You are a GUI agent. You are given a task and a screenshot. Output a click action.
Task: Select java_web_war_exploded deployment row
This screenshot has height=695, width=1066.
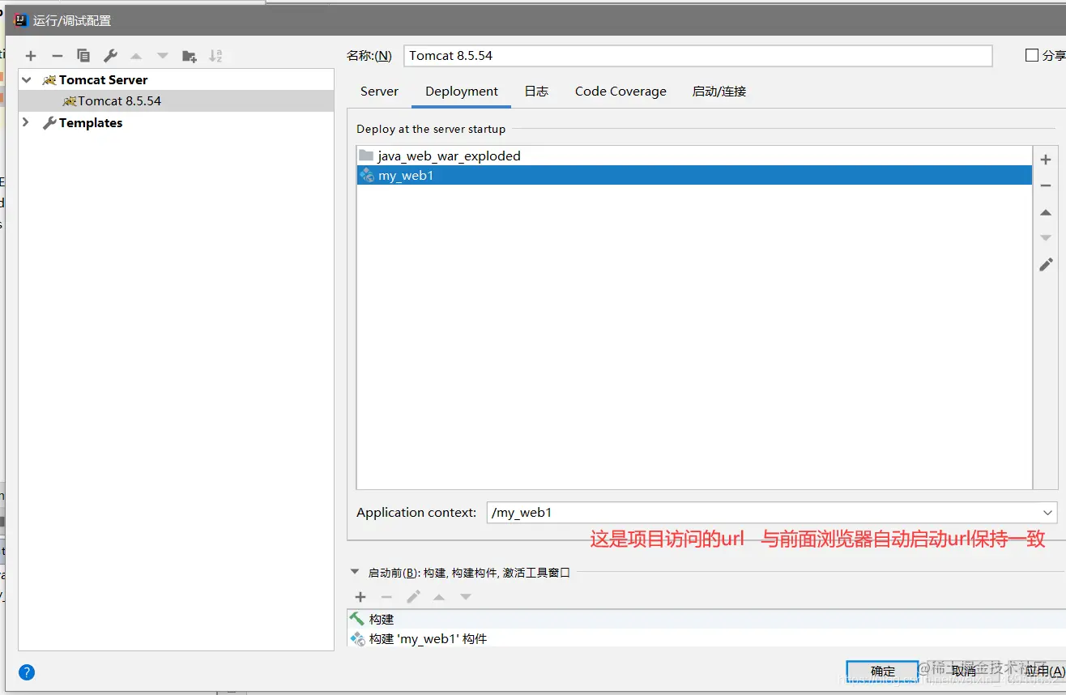[x=694, y=156]
